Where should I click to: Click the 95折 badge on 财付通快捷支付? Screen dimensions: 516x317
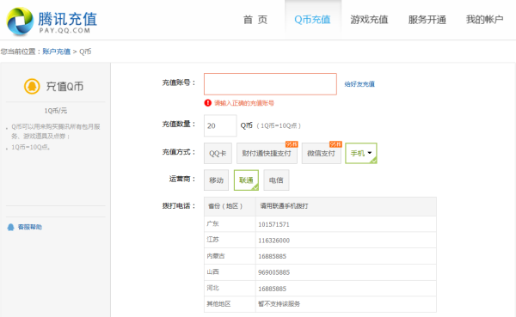pos(292,144)
